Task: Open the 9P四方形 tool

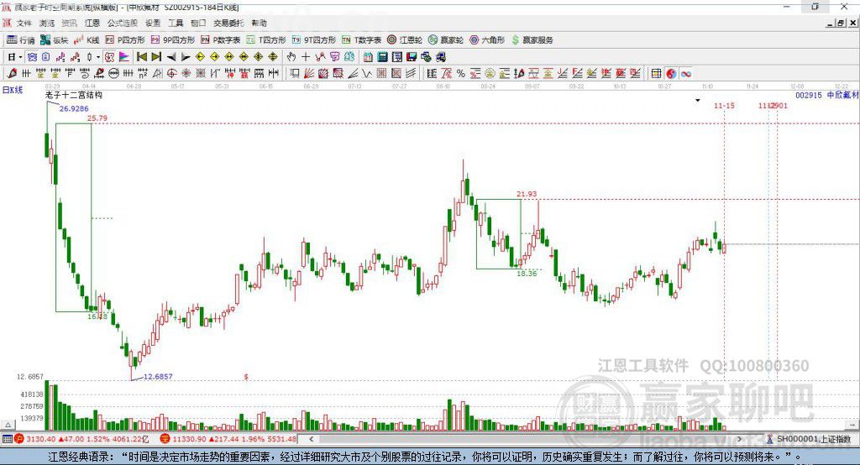Action: click(x=173, y=40)
